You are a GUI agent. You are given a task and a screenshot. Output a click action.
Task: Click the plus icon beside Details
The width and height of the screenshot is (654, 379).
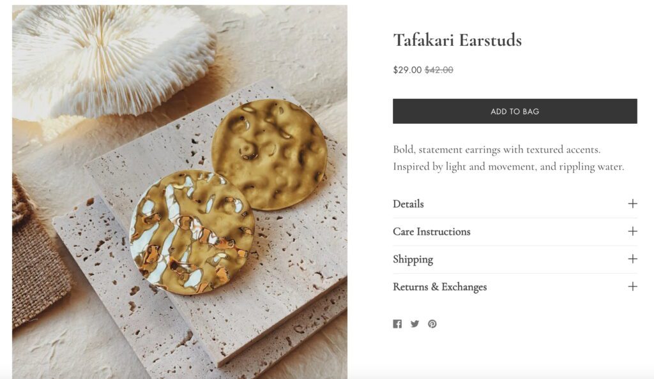point(632,204)
